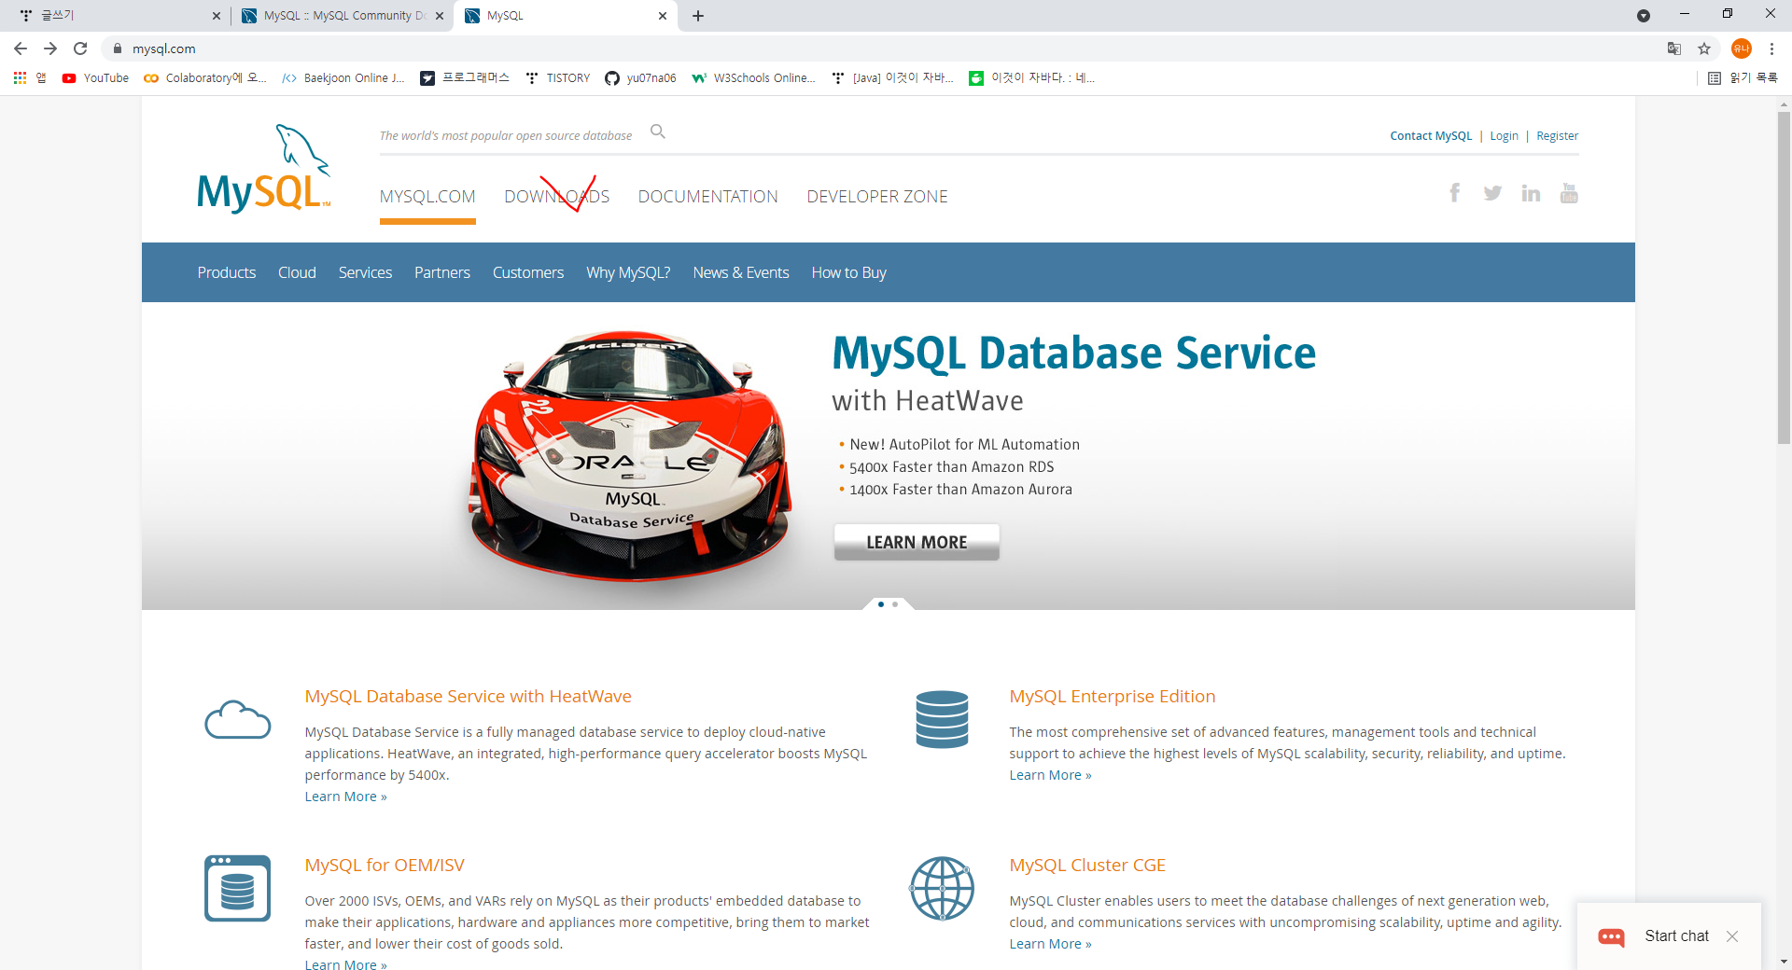The width and height of the screenshot is (1792, 970).
Task: Click the Login link
Action: tap(1504, 136)
